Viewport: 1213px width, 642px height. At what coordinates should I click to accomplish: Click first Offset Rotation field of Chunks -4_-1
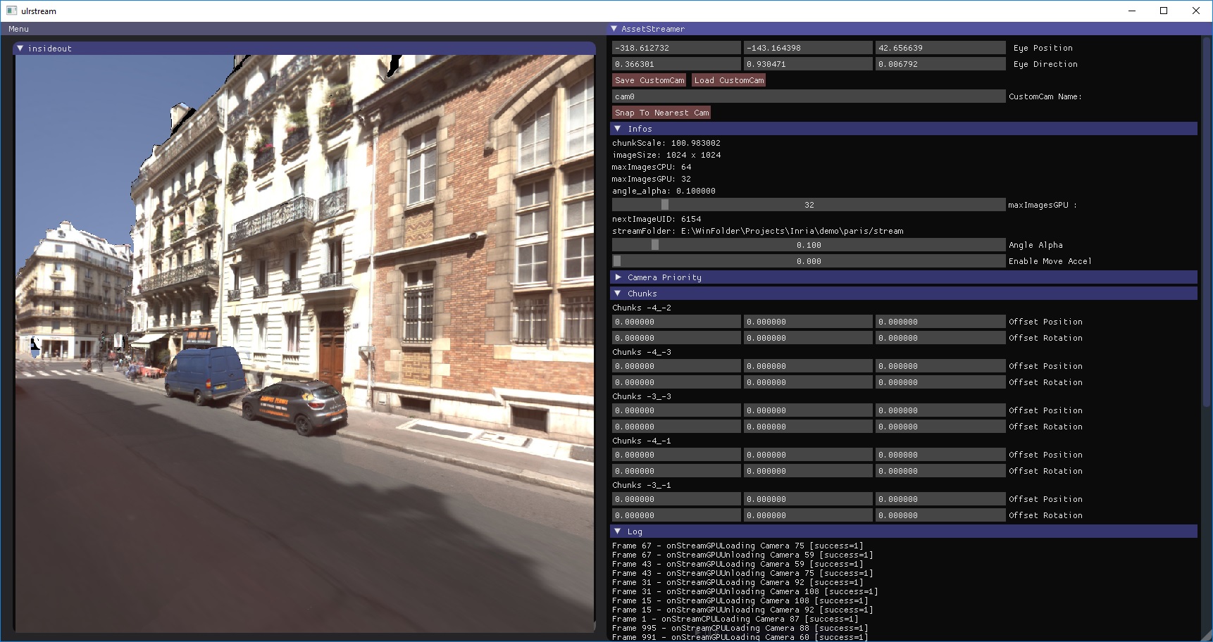pos(676,471)
